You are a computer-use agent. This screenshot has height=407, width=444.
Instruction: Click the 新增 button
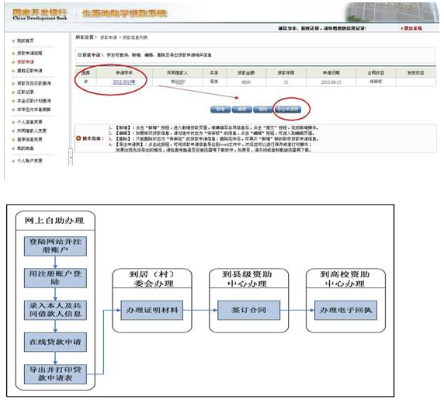(x=220, y=110)
